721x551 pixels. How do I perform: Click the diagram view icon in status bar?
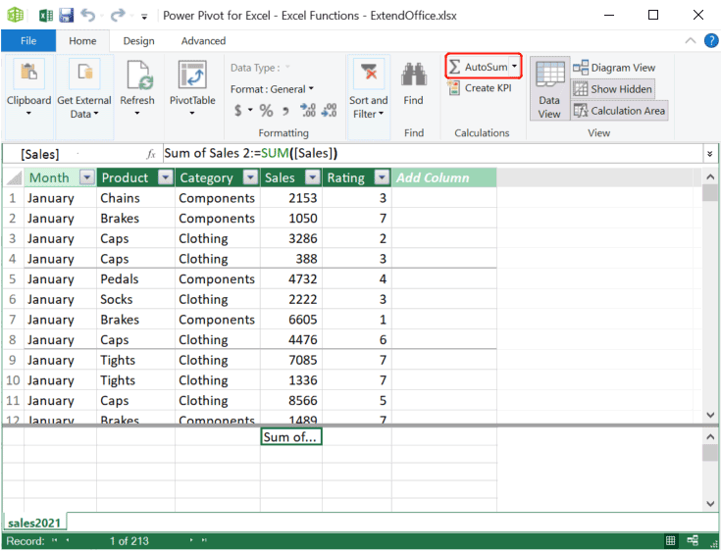click(693, 540)
